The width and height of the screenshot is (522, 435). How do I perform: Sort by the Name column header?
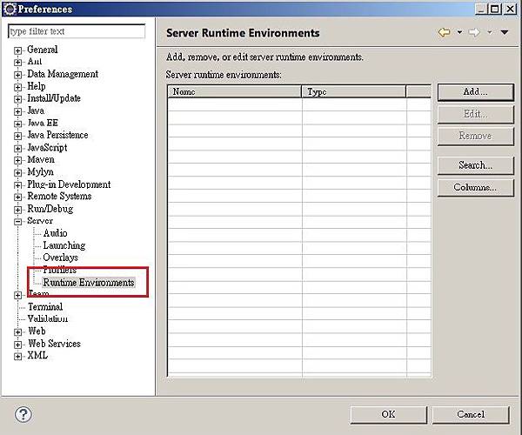pyautogui.click(x=235, y=91)
